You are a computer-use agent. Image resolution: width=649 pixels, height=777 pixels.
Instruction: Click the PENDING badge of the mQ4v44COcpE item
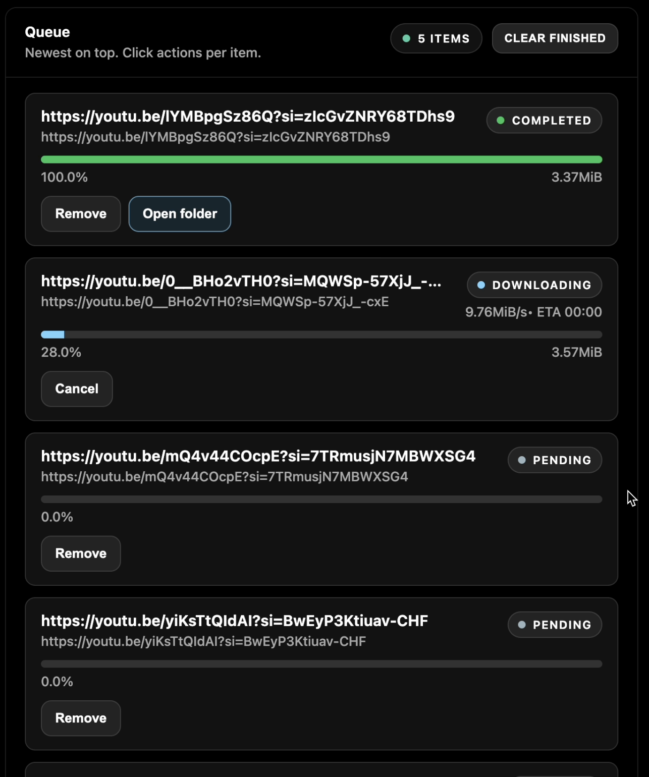click(554, 460)
